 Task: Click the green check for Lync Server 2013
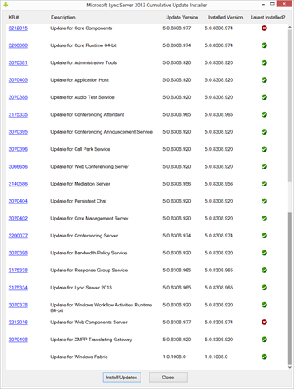[x=264, y=288]
